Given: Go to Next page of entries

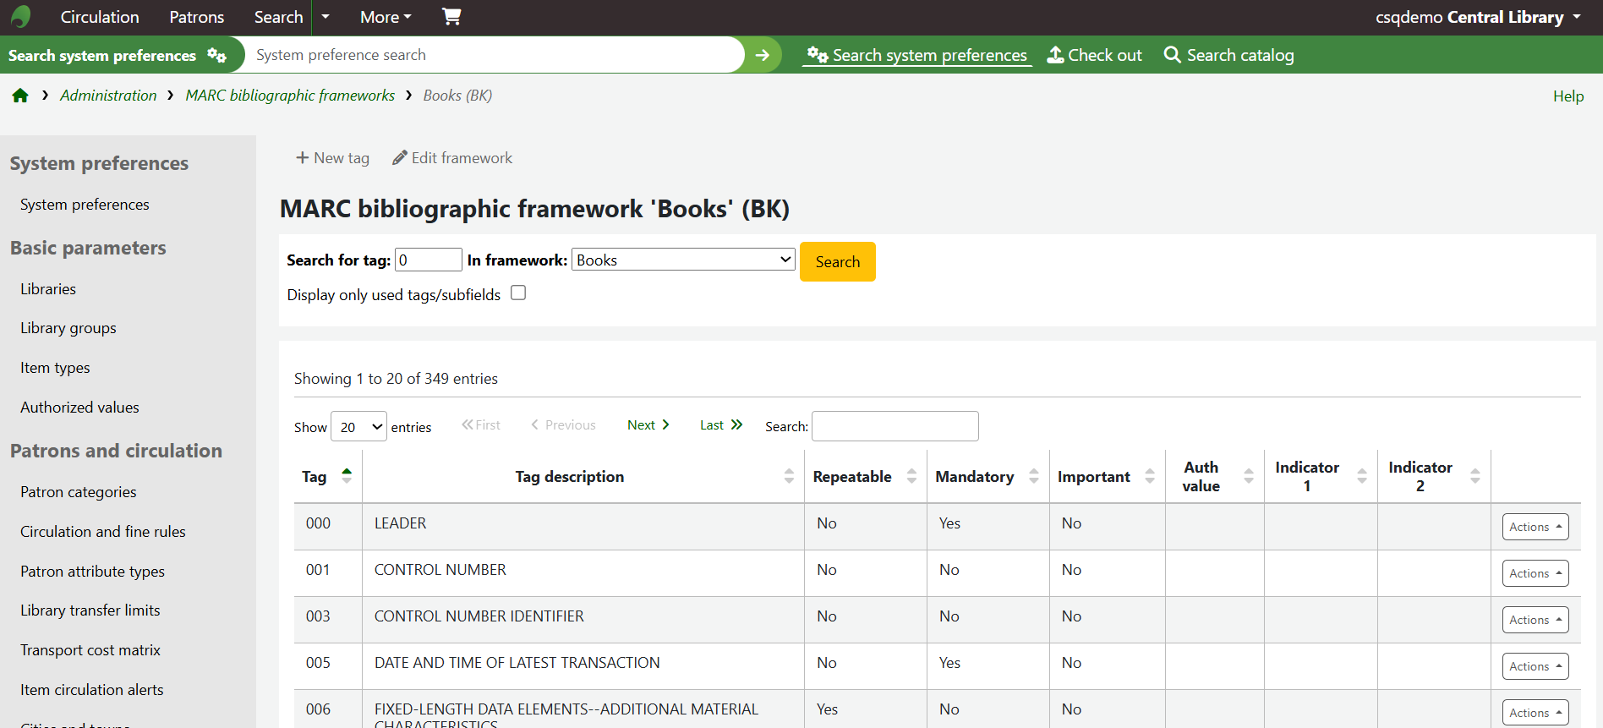Looking at the screenshot, I should [x=648, y=425].
